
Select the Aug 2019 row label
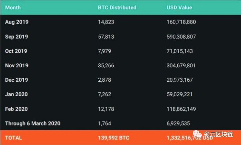(x=17, y=22)
